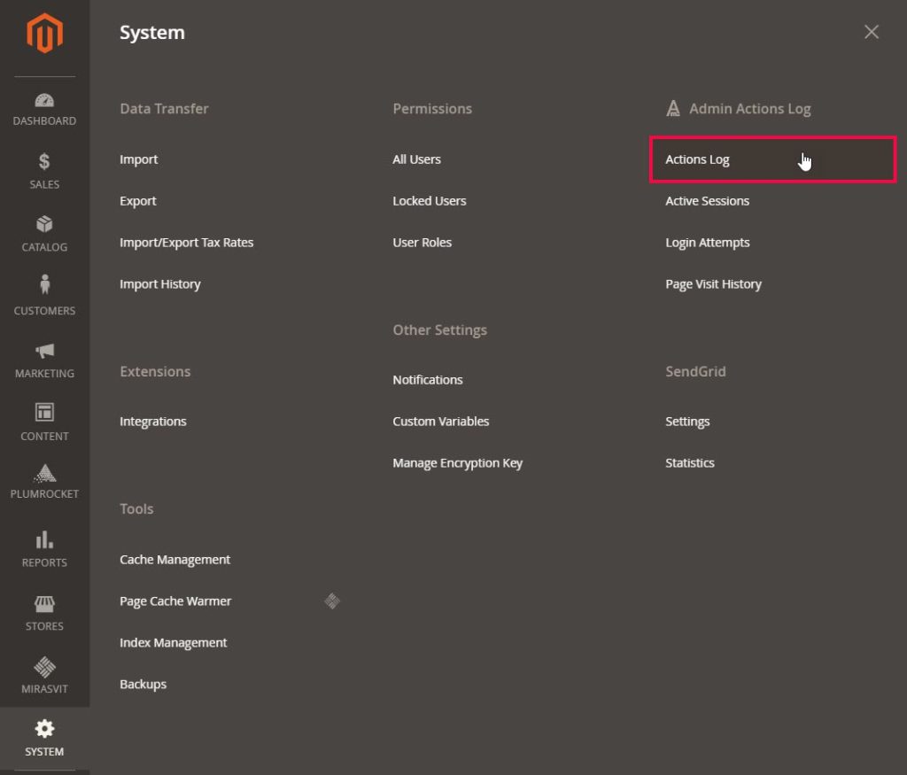Open Manage Encryption Key
Image resolution: width=907 pixels, height=775 pixels.
click(458, 463)
